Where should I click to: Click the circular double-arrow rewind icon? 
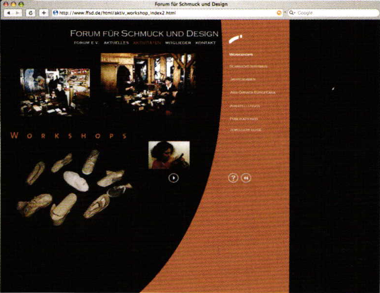pos(246,178)
